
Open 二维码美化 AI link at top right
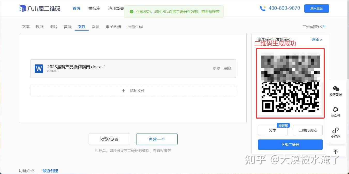point(314,27)
